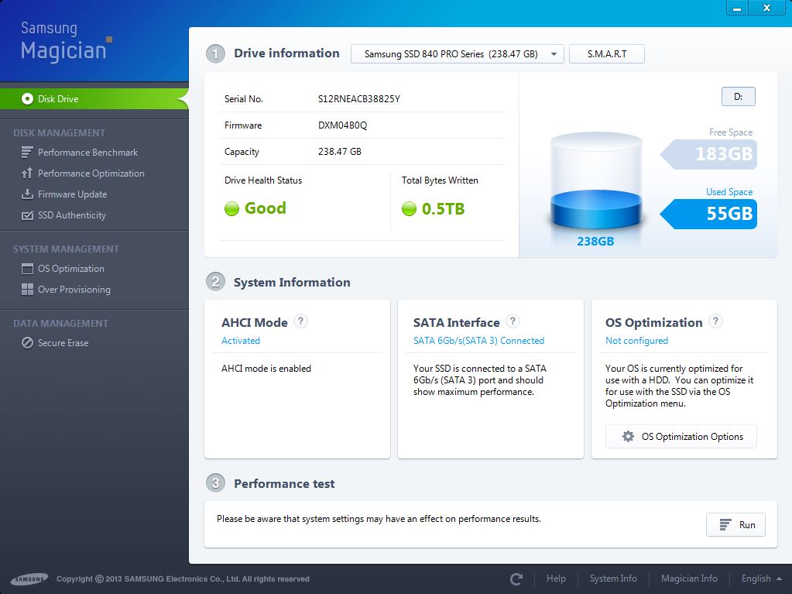Click the Performance Optimization arrows icon

[27, 173]
